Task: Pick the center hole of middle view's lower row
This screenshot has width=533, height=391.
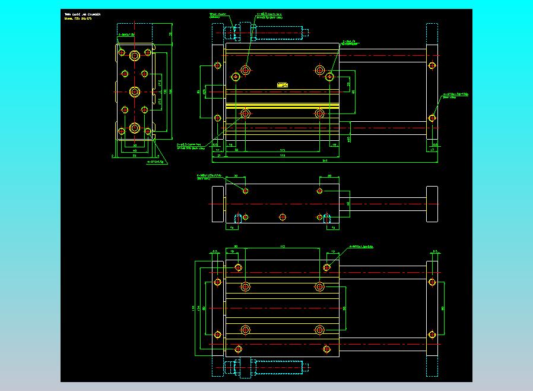Action: (x=282, y=217)
